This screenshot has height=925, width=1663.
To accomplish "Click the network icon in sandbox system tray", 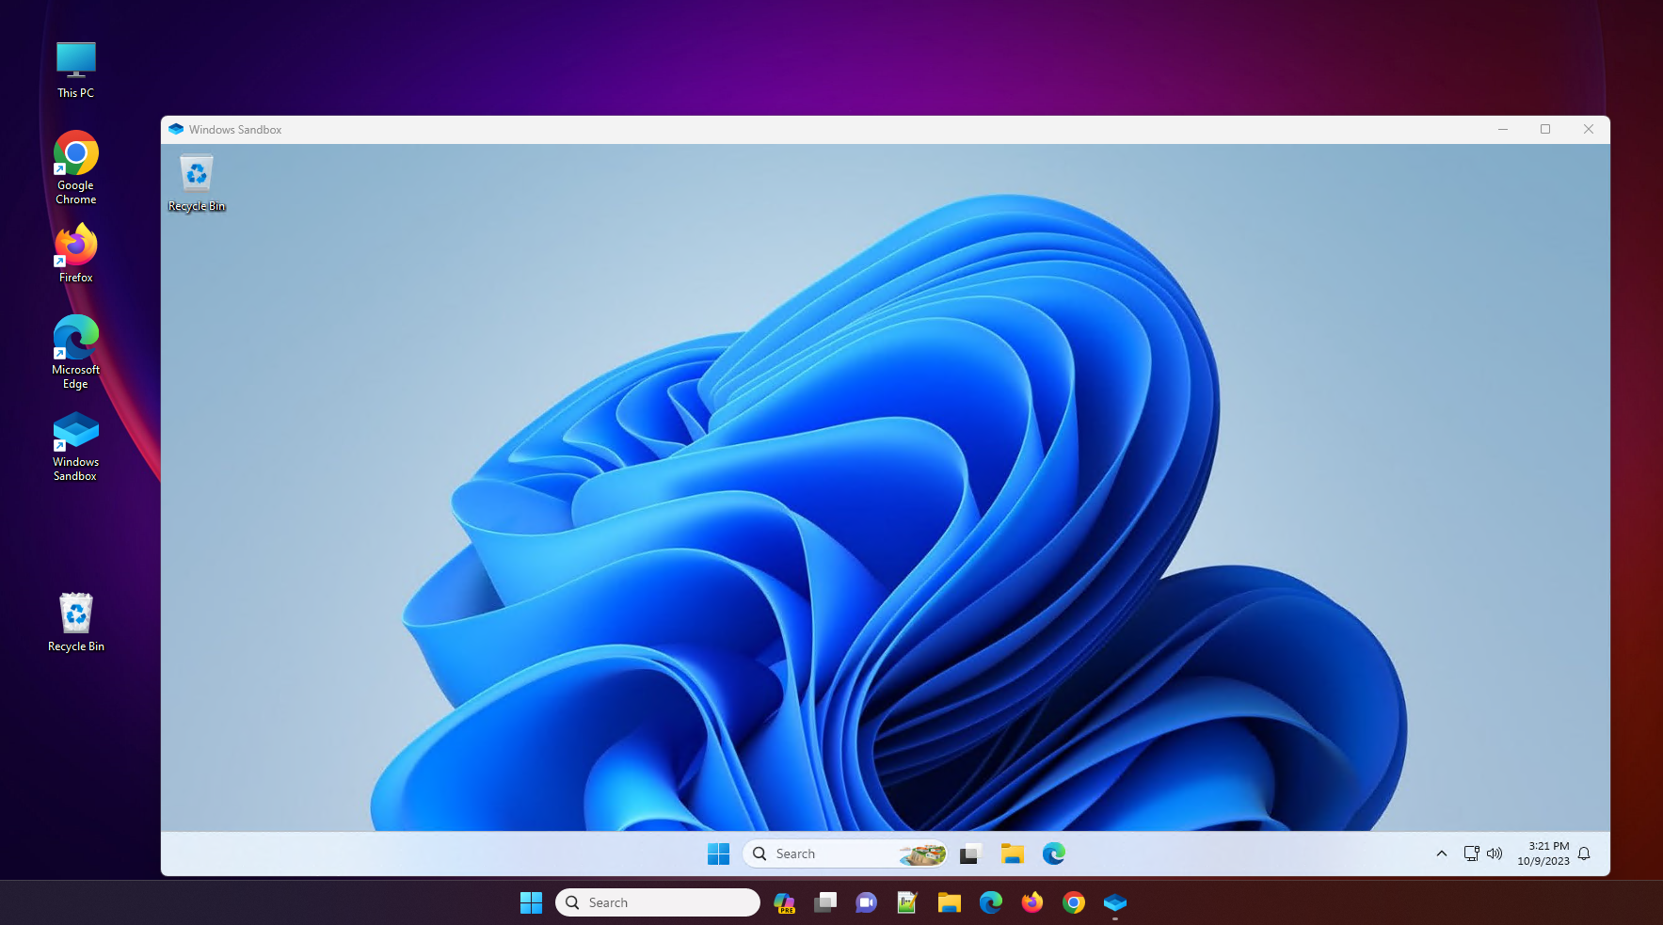I will (x=1471, y=853).
